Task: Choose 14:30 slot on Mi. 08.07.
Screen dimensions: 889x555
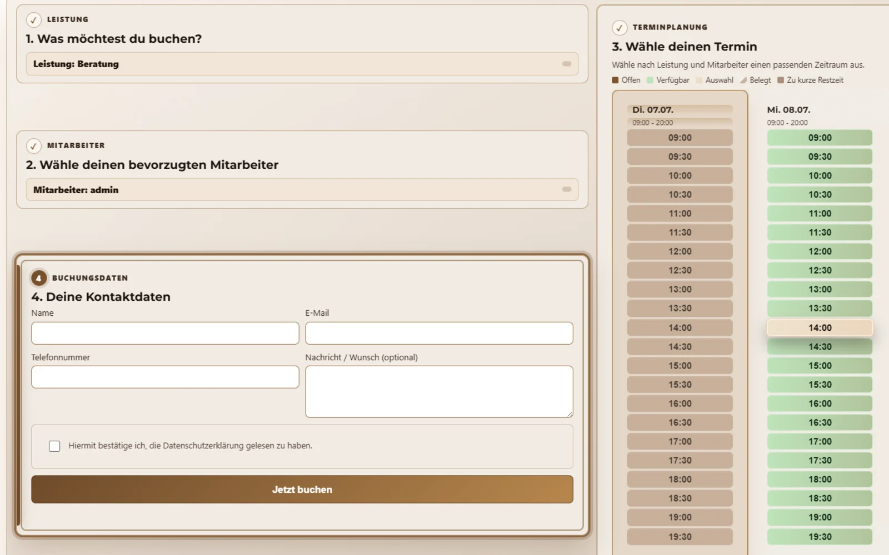Action: point(820,347)
